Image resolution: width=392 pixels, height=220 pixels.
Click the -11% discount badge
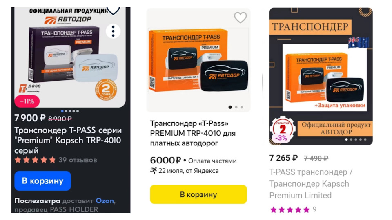[27, 101]
